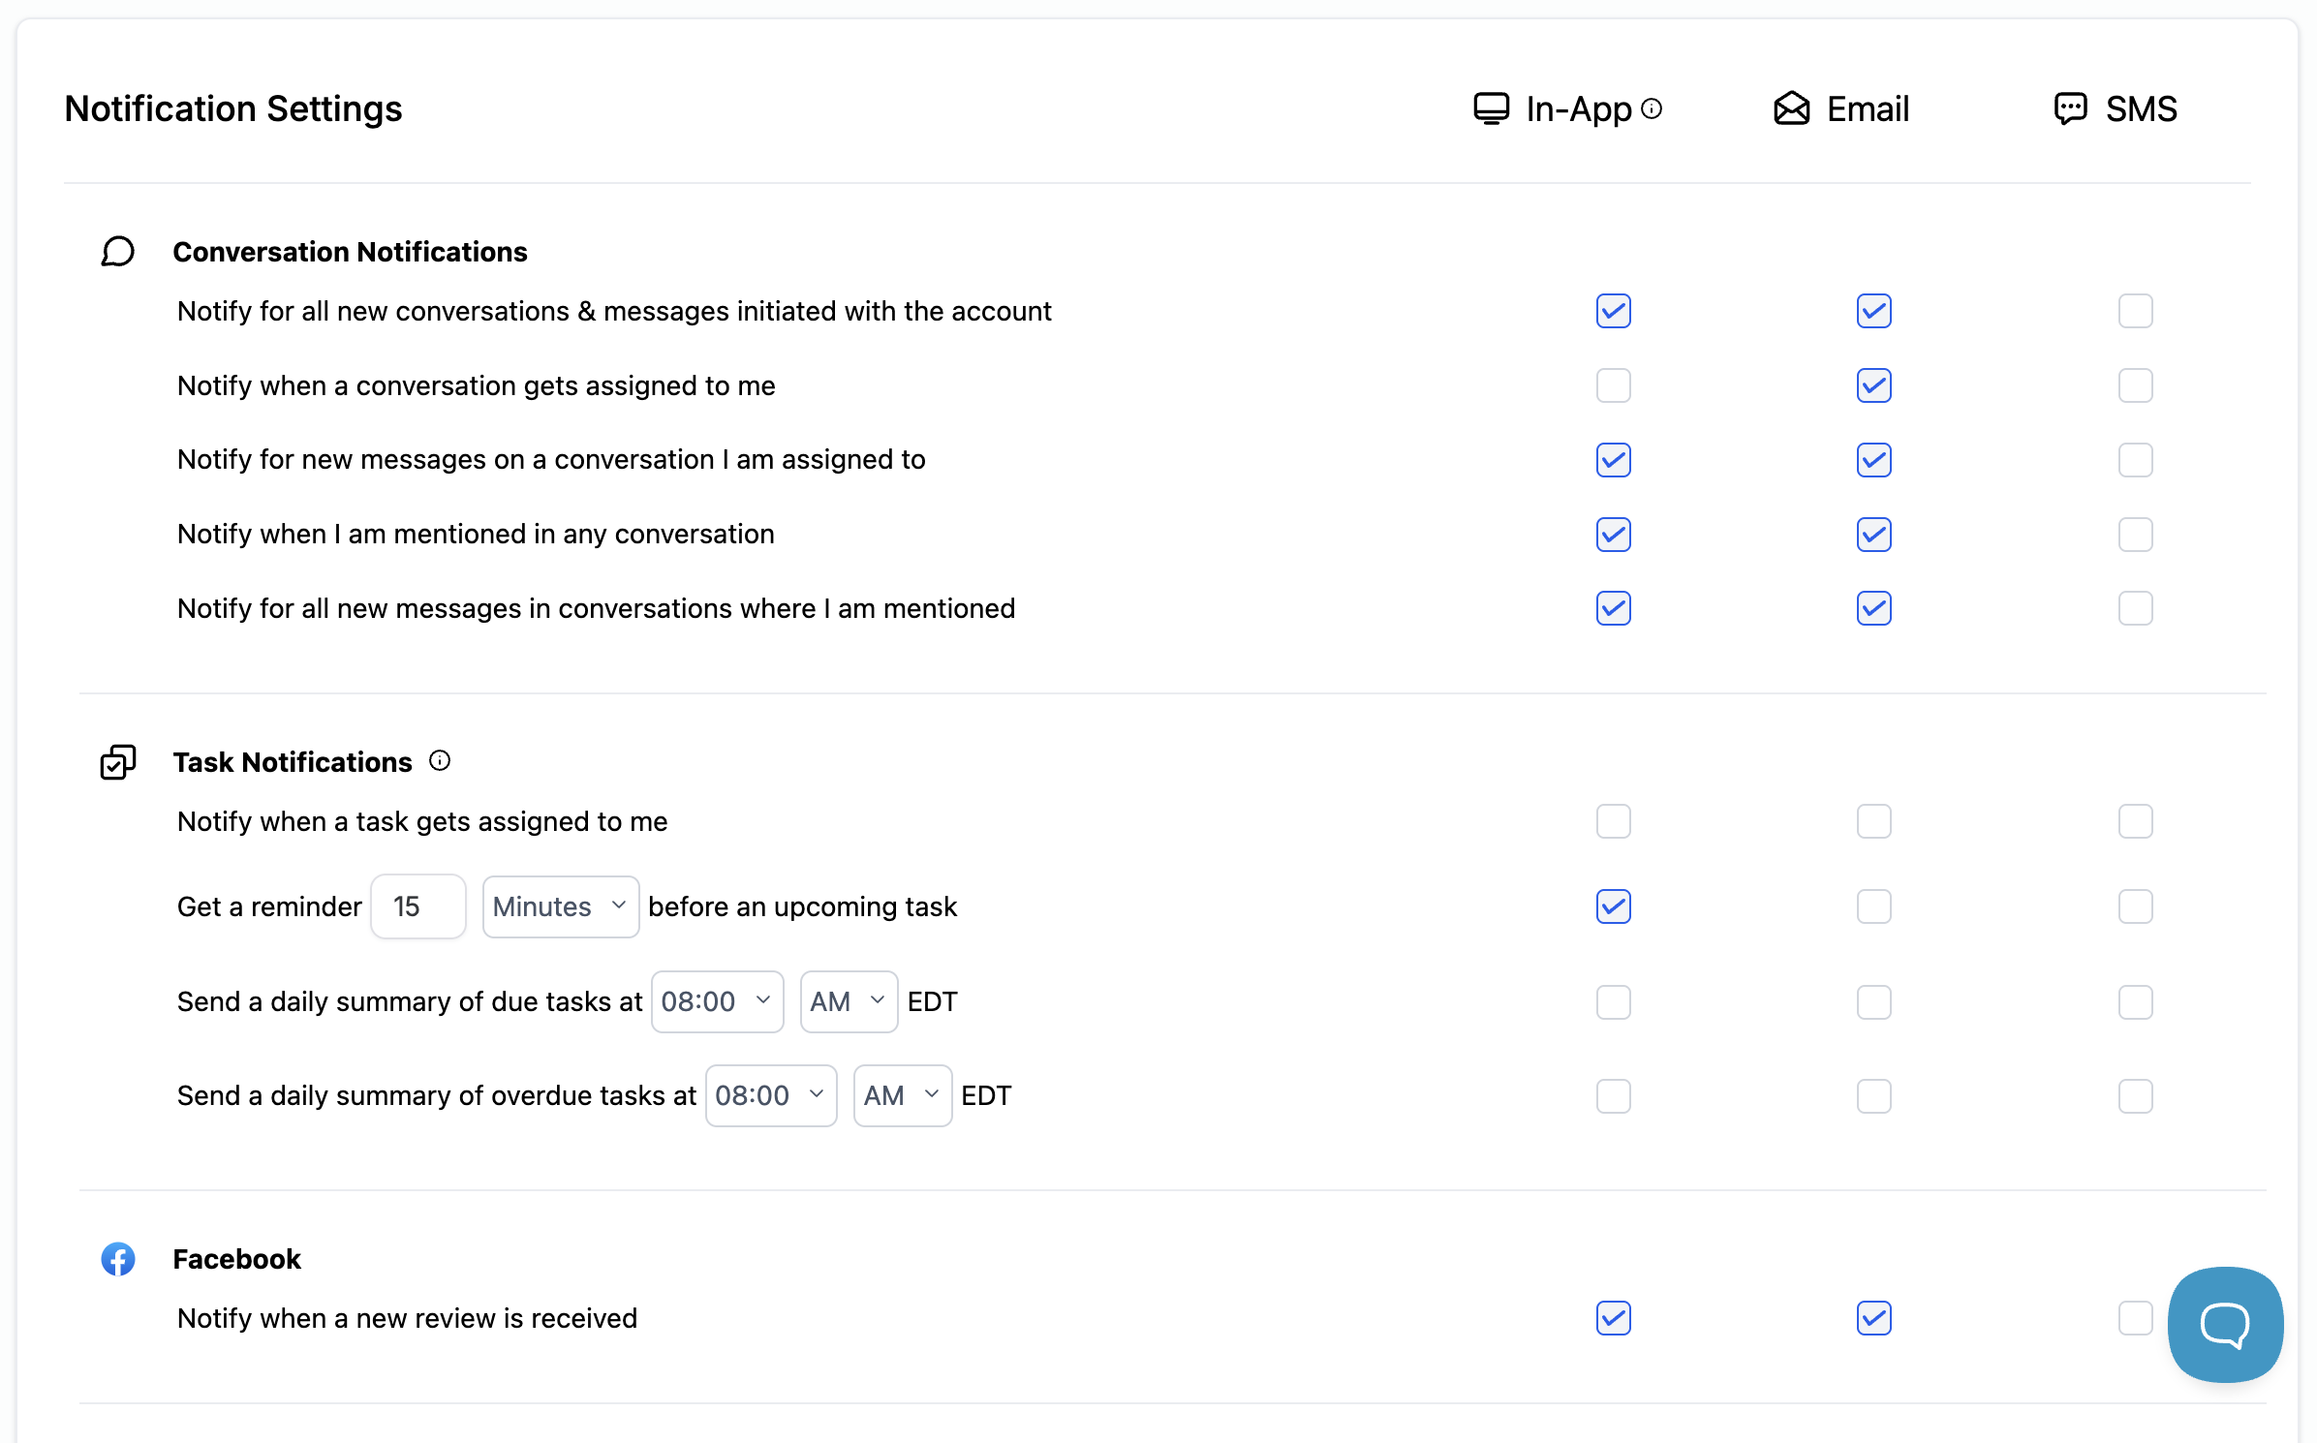Uncheck Email for new Facebook review
2317x1443 pixels.
1873,1318
